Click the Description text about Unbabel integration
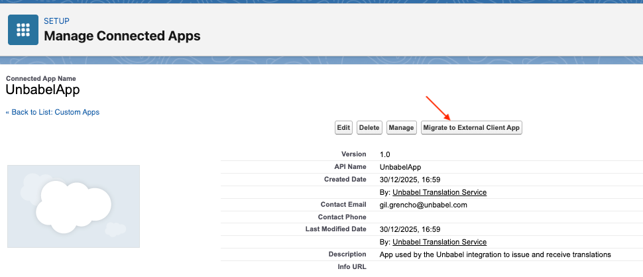Image resolution: width=643 pixels, height=277 pixels. coord(495,254)
